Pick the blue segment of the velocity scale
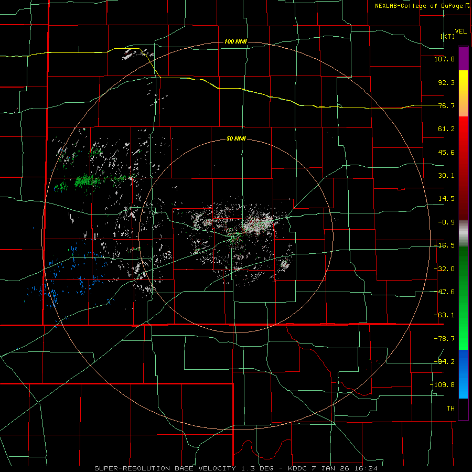The width and height of the screenshot is (472, 472). (463, 374)
